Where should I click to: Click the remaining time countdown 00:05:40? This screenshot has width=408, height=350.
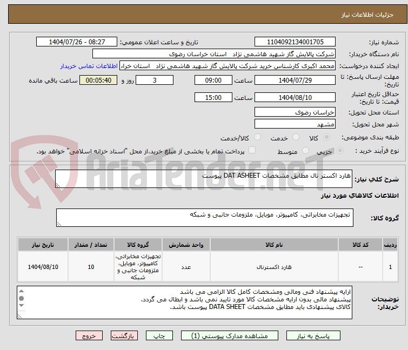pyautogui.click(x=98, y=80)
